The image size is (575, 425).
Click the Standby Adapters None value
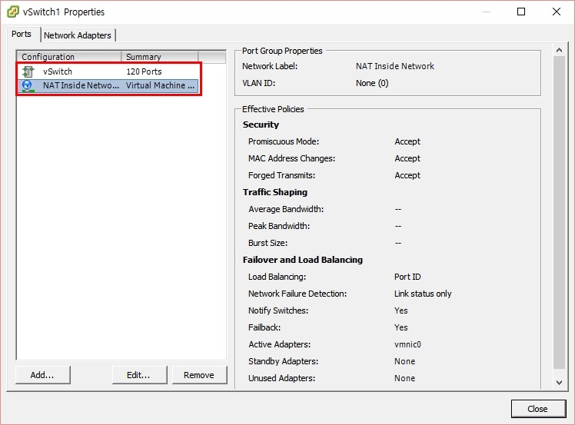click(x=404, y=361)
